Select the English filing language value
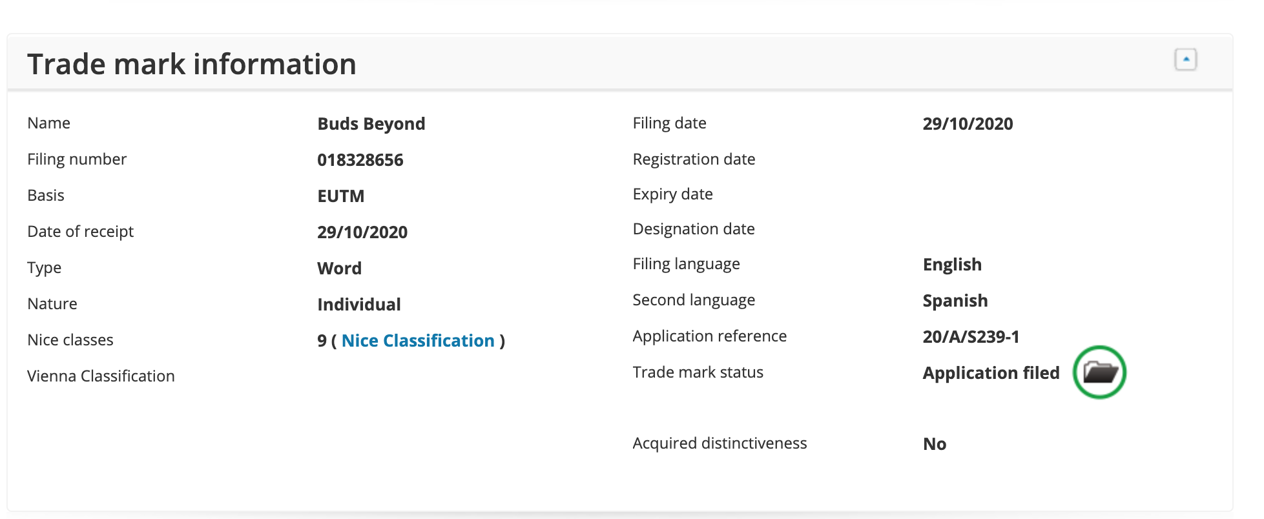The height and width of the screenshot is (519, 1264). coord(951,264)
